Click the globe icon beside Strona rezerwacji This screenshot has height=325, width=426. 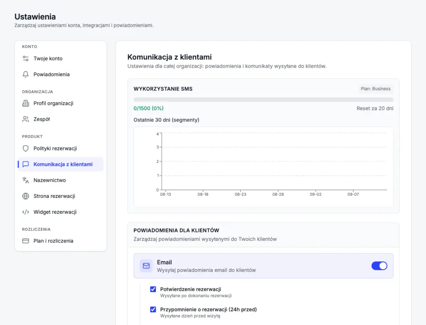point(26,196)
